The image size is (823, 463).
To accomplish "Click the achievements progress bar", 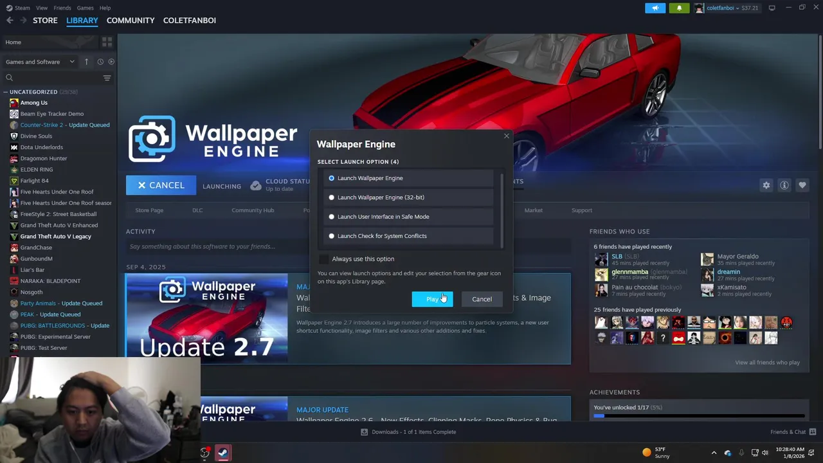I will 699,416.
